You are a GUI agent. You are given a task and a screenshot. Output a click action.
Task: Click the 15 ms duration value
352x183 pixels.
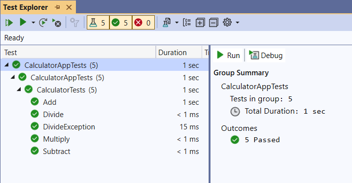[189, 127]
